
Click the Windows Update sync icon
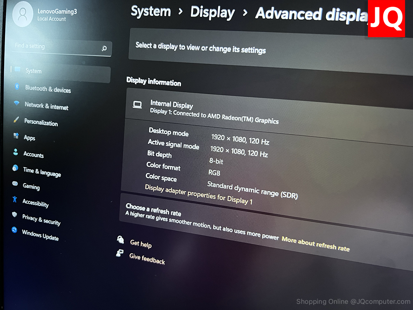tap(14, 230)
